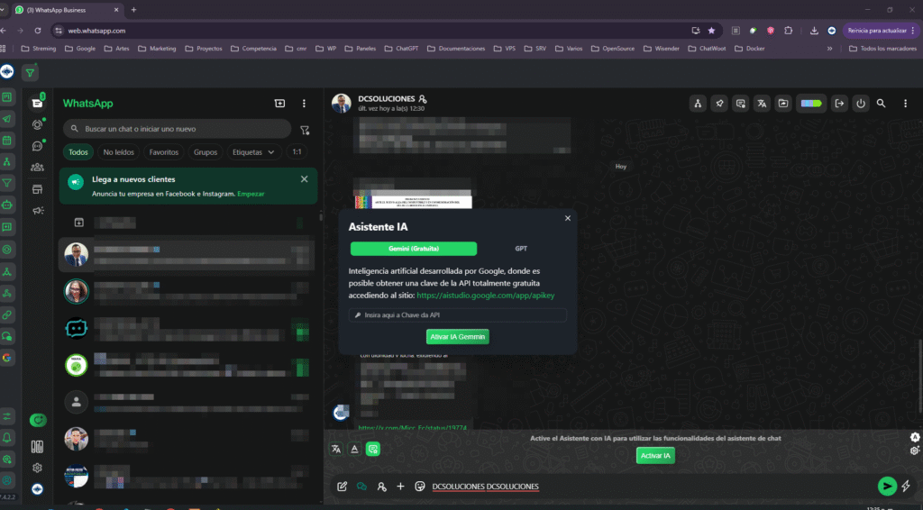Expand the Etiquetas dropdown filter
923x510 pixels.
[253, 152]
